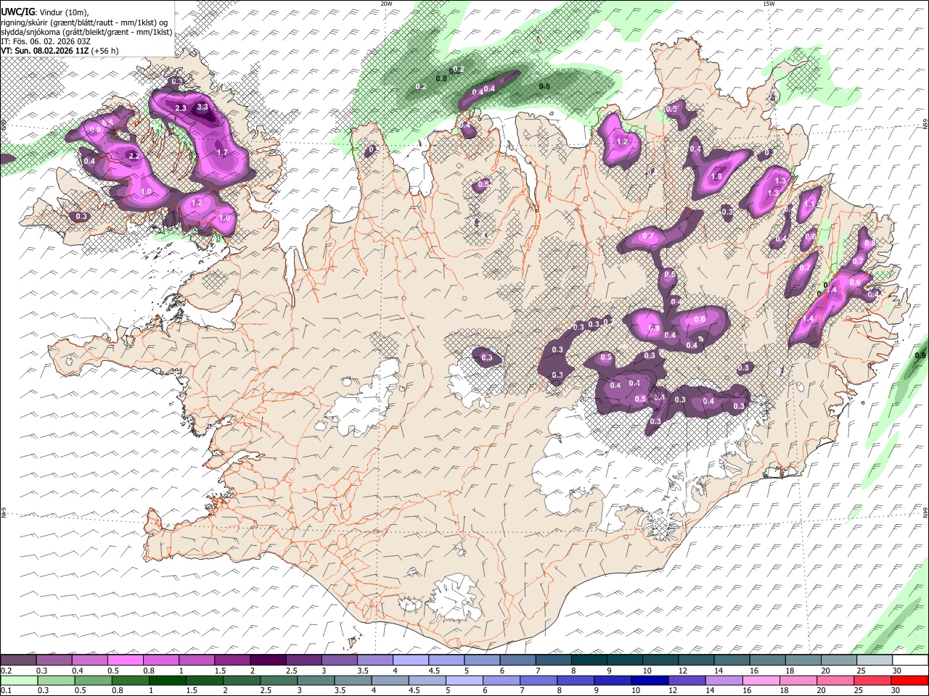Screen dimensions: 929x696
Task: Click the '2.2' snowfall value on the map
Action: pyautogui.click(x=134, y=156)
